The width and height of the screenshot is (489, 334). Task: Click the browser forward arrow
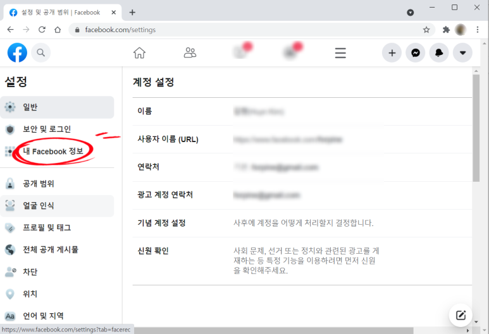pos(26,30)
